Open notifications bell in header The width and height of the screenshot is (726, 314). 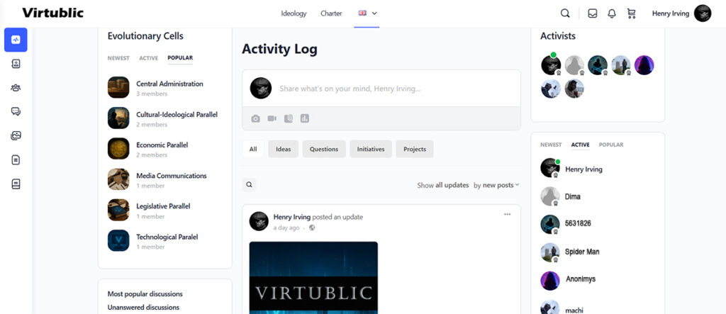[612, 13]
